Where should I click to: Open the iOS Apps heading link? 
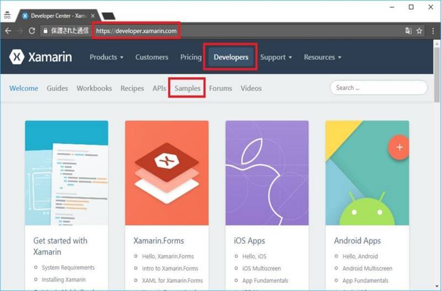point(250,241)
